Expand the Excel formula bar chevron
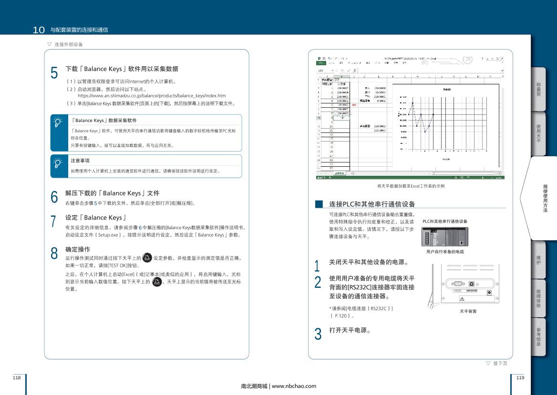 click(502, 70)
